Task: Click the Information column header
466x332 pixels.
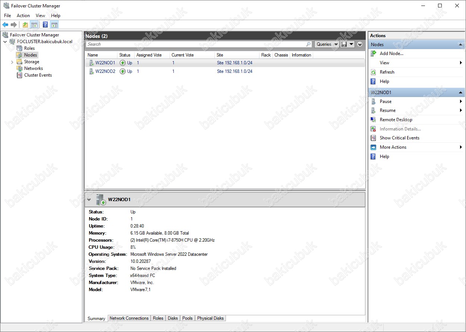Action: (302, 55)
